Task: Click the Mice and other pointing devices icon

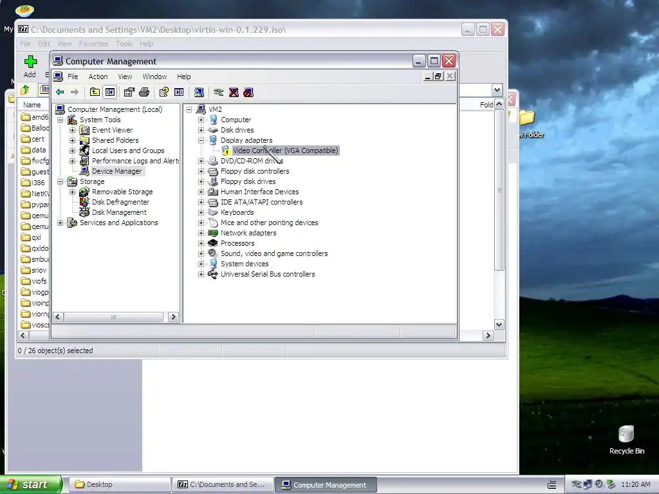Action: pos(213,223)
